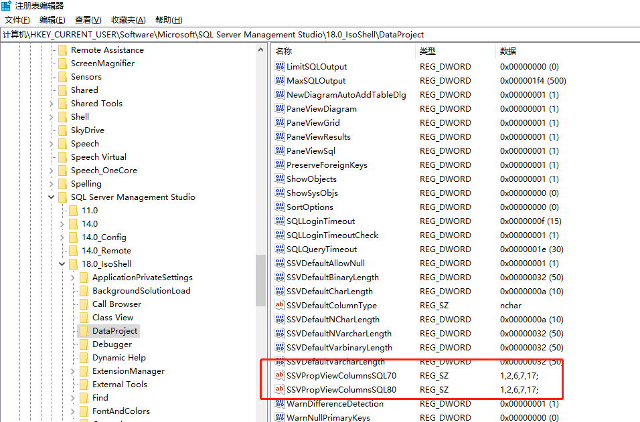This screenshot has width=640, height=422.
Task: Expand the Shared Tools key
Action: [52, 104]
